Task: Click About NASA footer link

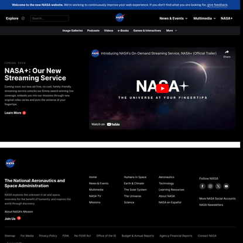Action: (x=167, y=196)
